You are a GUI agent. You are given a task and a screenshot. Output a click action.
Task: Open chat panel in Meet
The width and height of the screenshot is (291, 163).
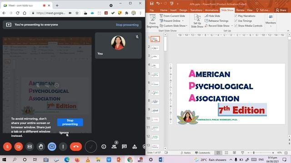124,147
